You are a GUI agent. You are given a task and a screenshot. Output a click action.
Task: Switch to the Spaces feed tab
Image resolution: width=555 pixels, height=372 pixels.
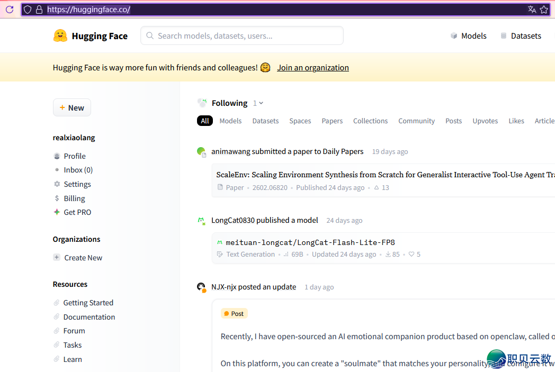(x=300, y=121)
